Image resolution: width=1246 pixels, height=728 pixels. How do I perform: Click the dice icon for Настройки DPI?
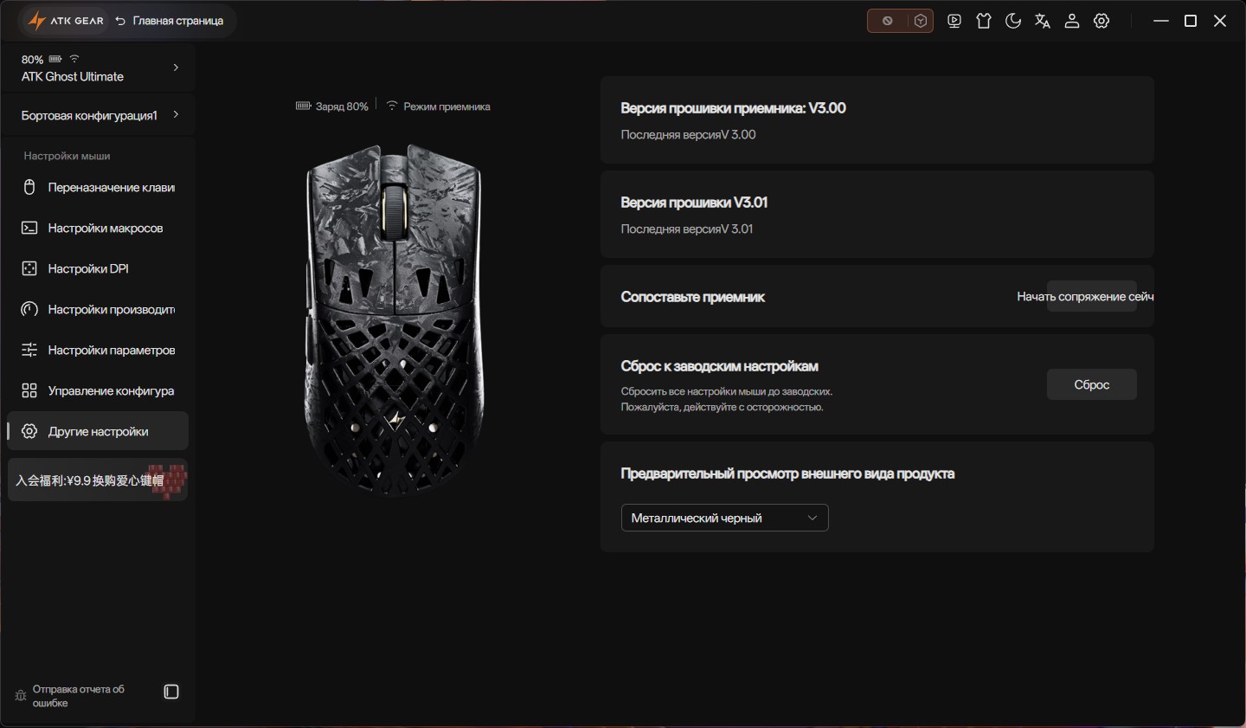(x=29, y=268)
